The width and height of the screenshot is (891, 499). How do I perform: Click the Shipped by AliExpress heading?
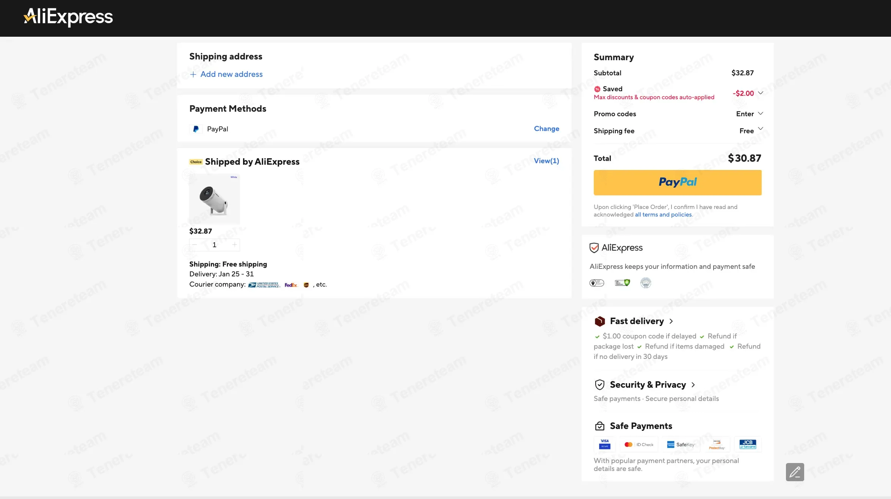click(252, 162)
